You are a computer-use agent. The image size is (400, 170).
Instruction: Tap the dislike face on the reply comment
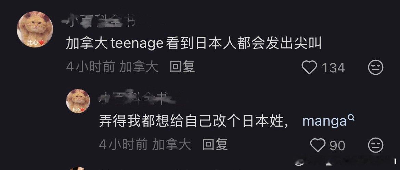coord(376,145)
